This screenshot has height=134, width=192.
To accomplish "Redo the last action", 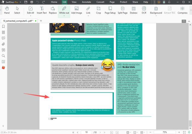I will point(43,2).
